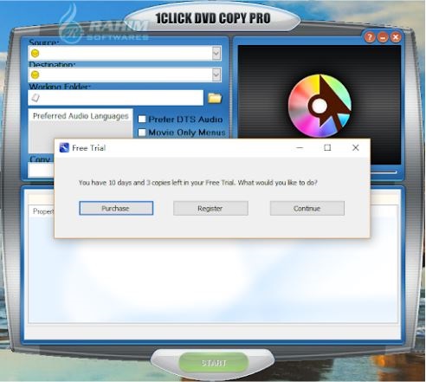Minimize the Free Trial dialog
Viewport: 426px width, 382px height.
pyautogui.click(x=300, y=148)
